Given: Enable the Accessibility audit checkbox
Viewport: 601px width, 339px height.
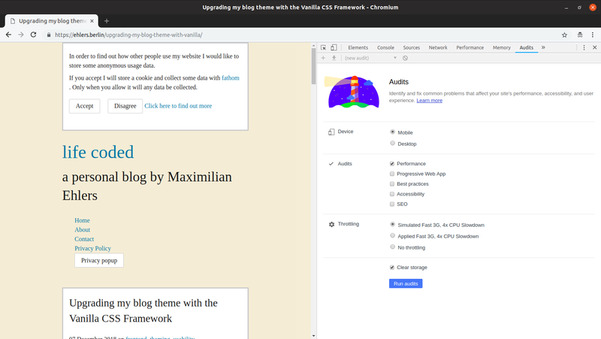Looking at the screenshot, I should 392,194.
